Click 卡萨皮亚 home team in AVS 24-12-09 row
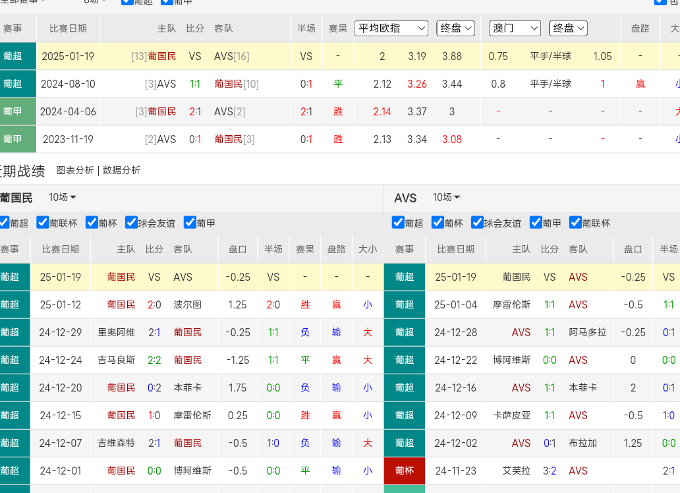Image resolution: width=680 pixels, height=493 pixels. coord(512,415)
